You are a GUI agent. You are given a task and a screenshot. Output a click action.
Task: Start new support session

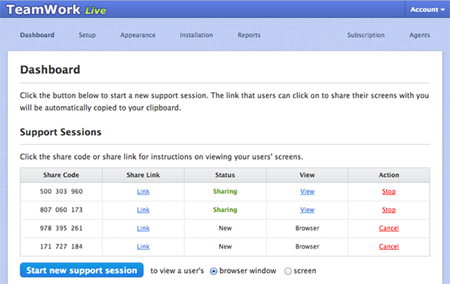pyautogui.click(x=82, y=270)
